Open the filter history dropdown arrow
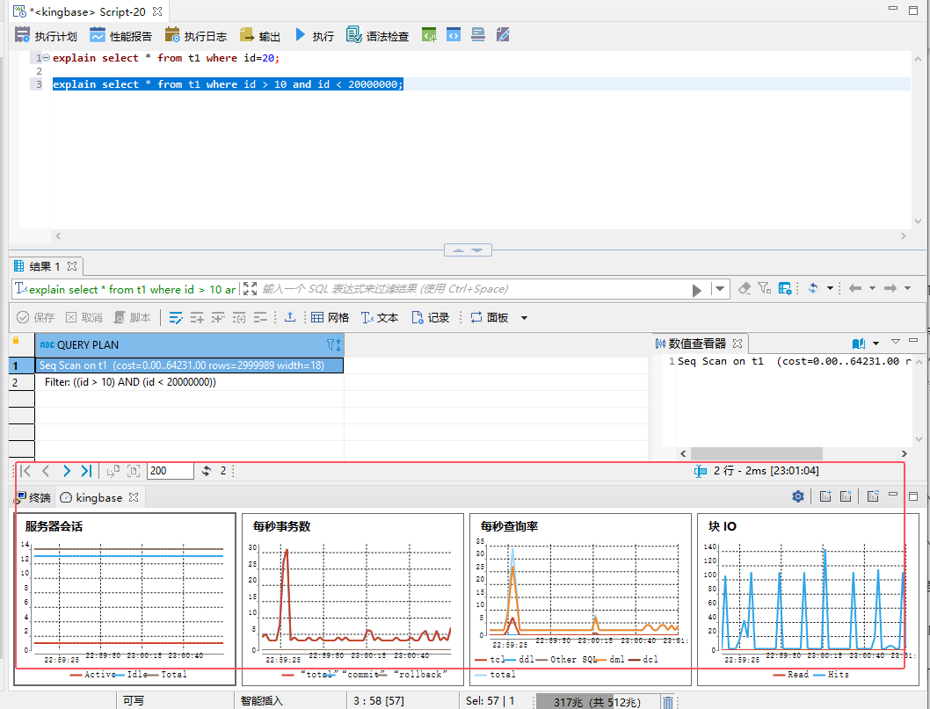 coord(721,289)
